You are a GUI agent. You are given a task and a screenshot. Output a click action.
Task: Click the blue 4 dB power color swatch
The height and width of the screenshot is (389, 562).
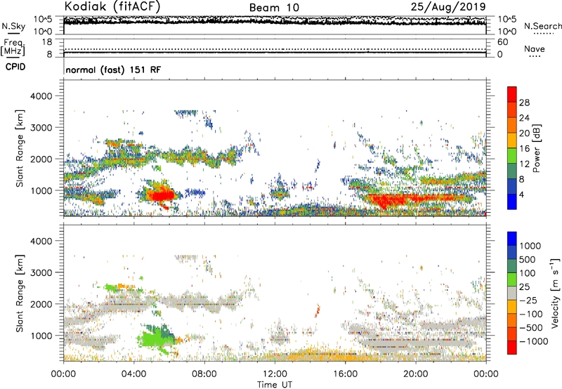pos(512,202)
